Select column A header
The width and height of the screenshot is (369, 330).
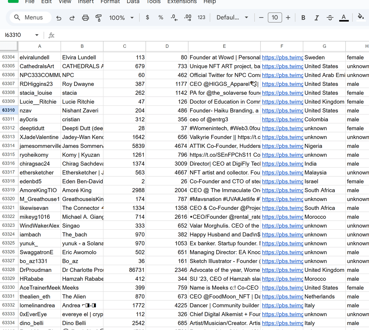pyautogui.click(x=40, y=46)
